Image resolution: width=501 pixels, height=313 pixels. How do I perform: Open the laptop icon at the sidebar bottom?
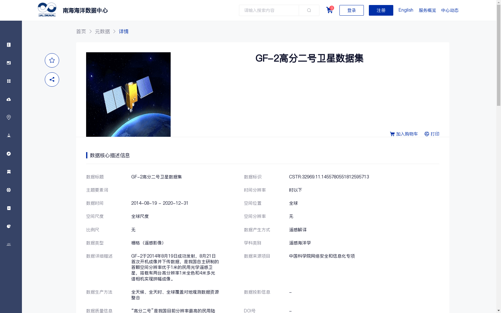point(9,244)
